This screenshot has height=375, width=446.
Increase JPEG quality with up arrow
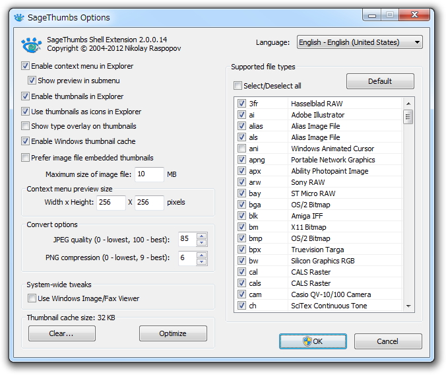[x=202, y=236]
